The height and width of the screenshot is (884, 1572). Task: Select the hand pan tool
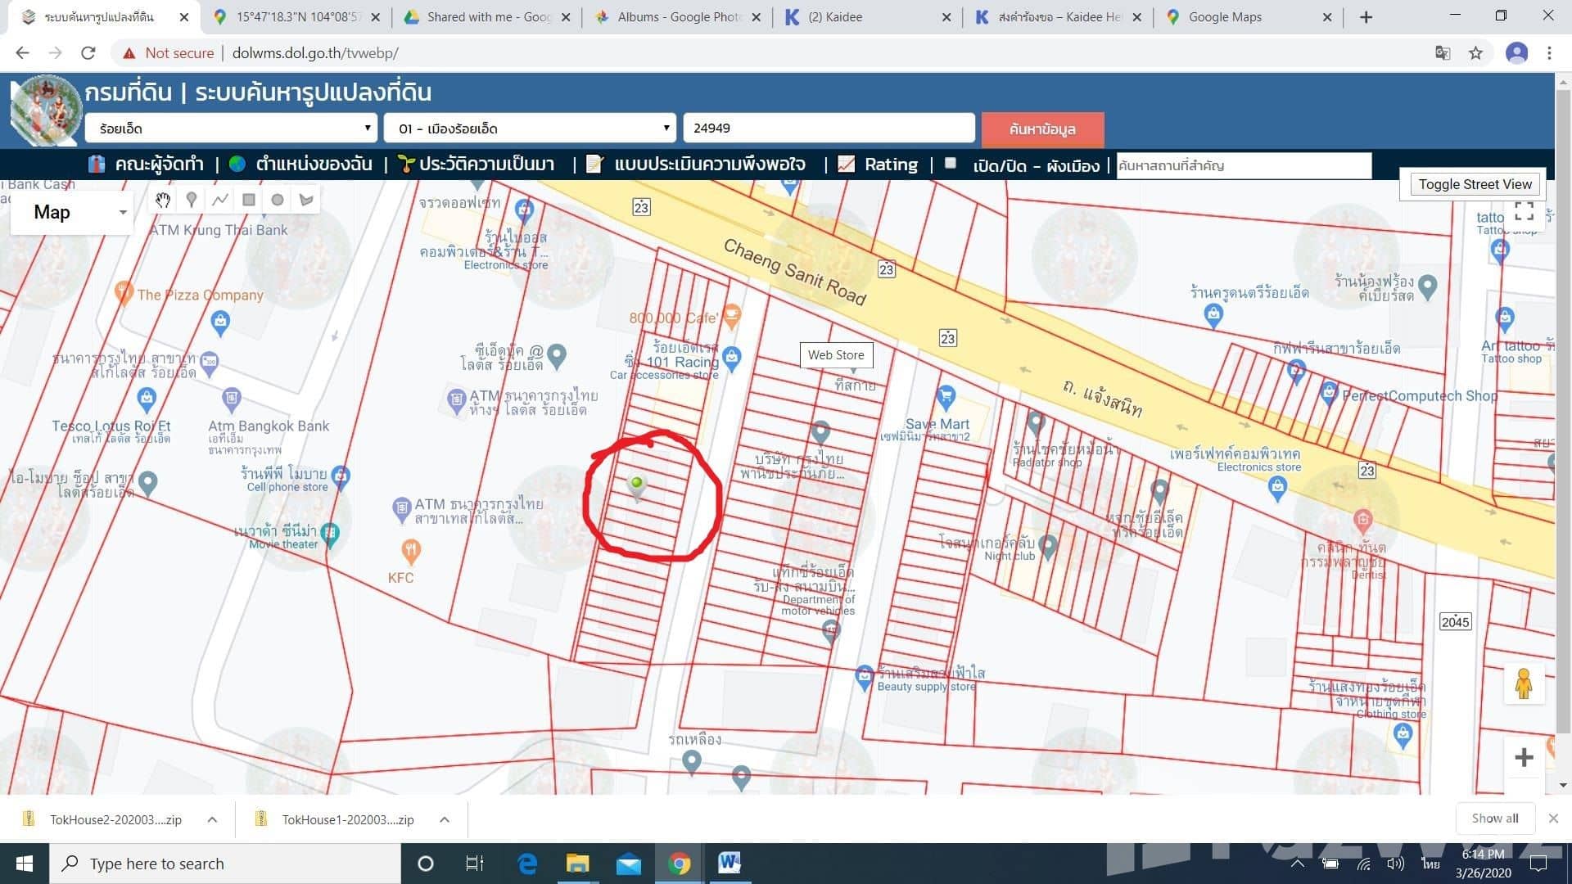(x=163, y=200)
